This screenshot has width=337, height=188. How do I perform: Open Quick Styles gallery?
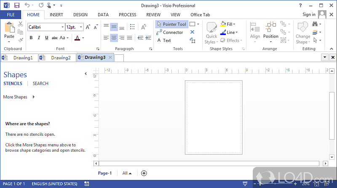[211, 33]
